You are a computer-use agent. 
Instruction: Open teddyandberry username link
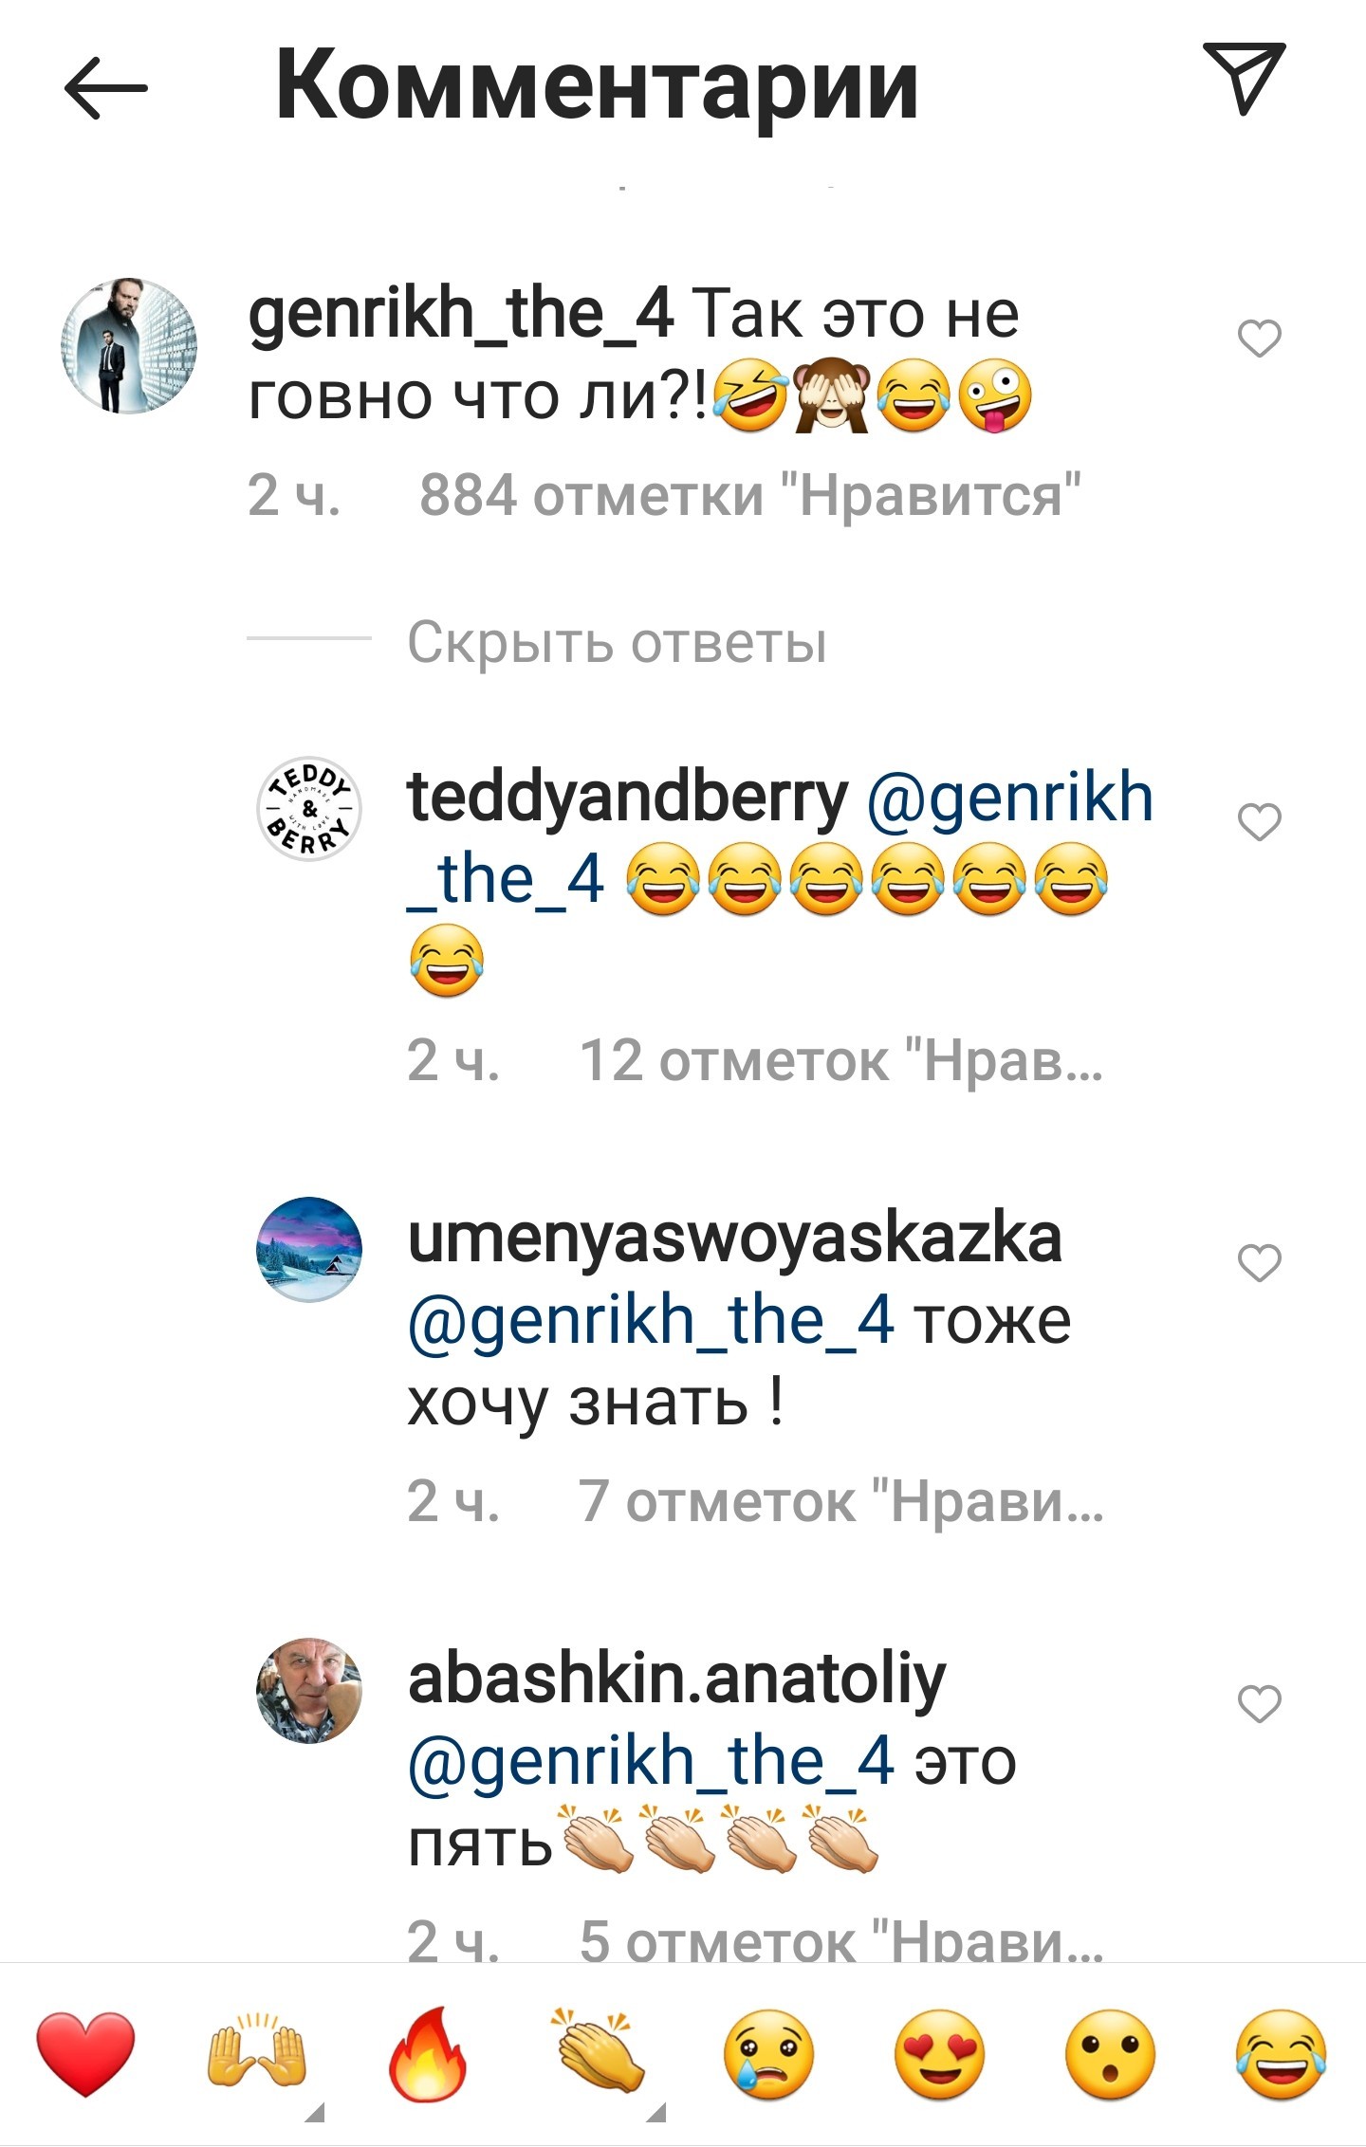[627, 798]
